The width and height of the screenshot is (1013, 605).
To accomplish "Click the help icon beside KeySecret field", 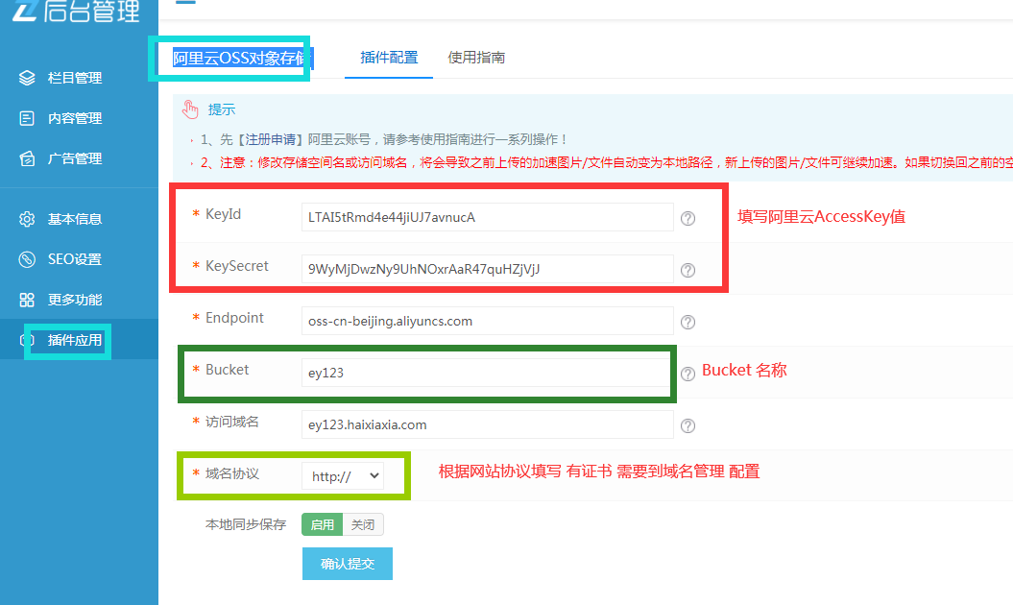I will (x=687, y=270).
